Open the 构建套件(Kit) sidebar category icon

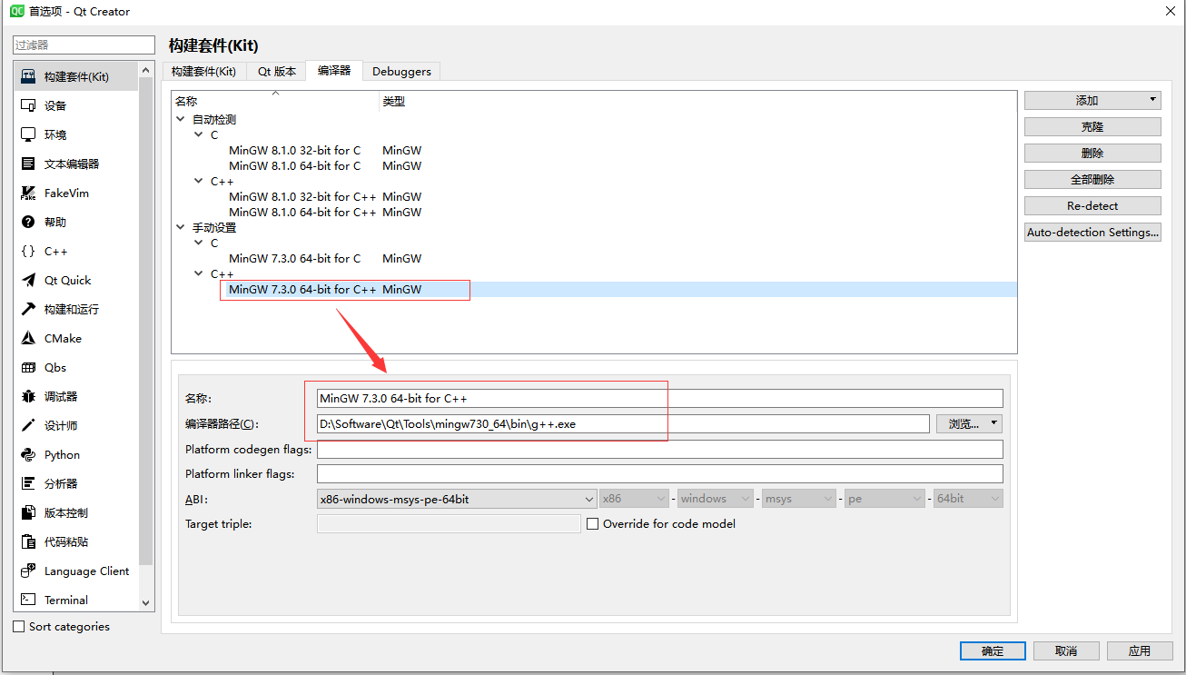(28, 76)
